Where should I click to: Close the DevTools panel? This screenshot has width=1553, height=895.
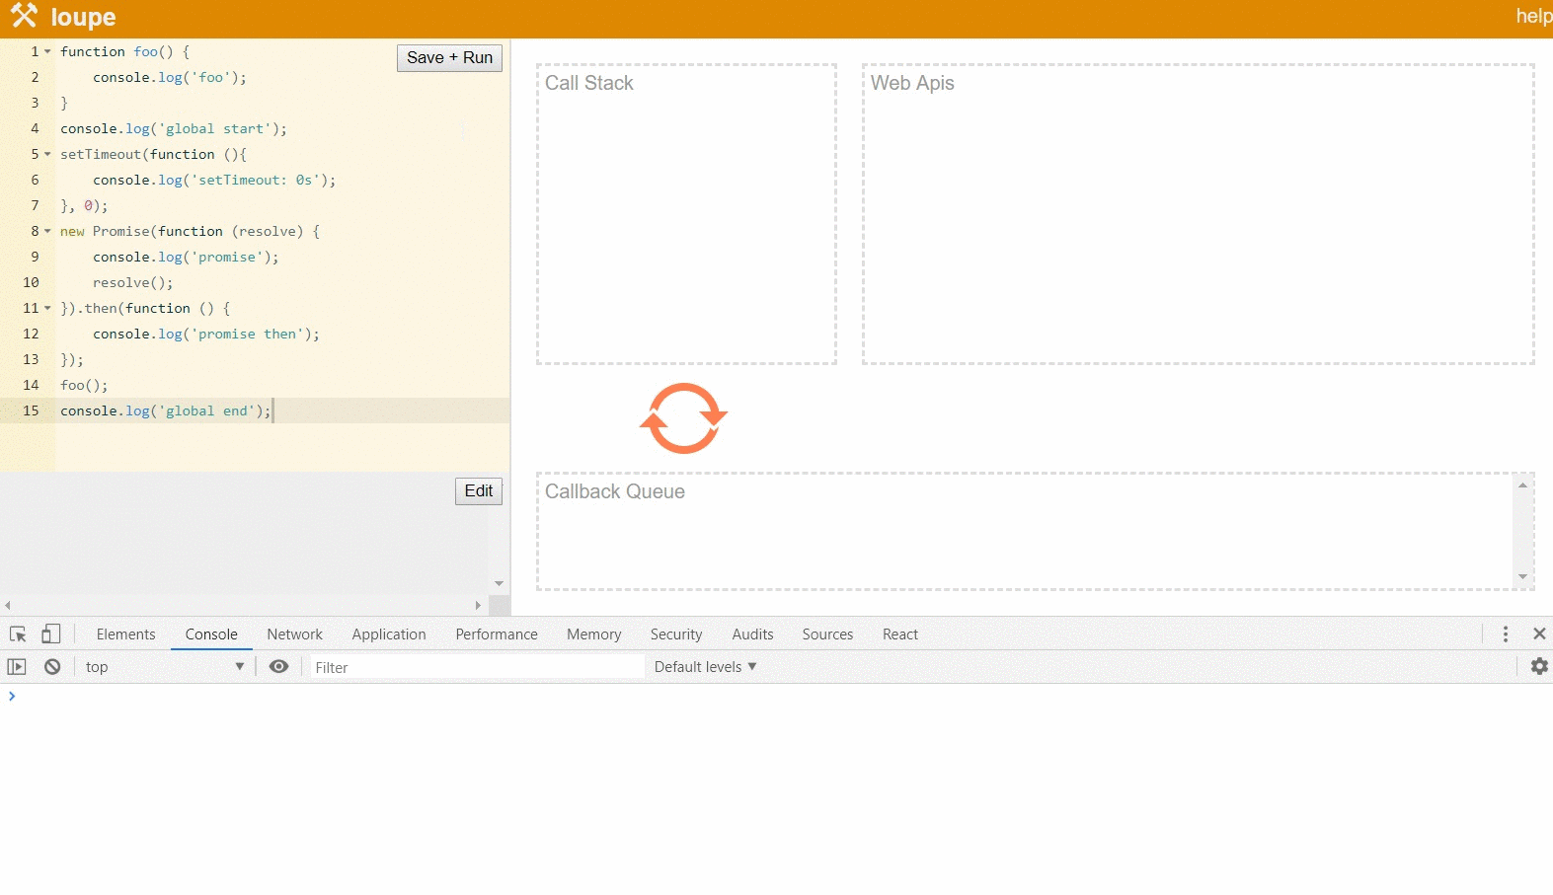pyautogui.click(x=1539, y=634)
